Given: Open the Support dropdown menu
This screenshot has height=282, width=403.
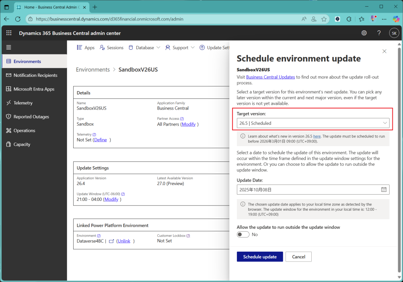Looking at the screenshot, I should (x=180, y=48).
